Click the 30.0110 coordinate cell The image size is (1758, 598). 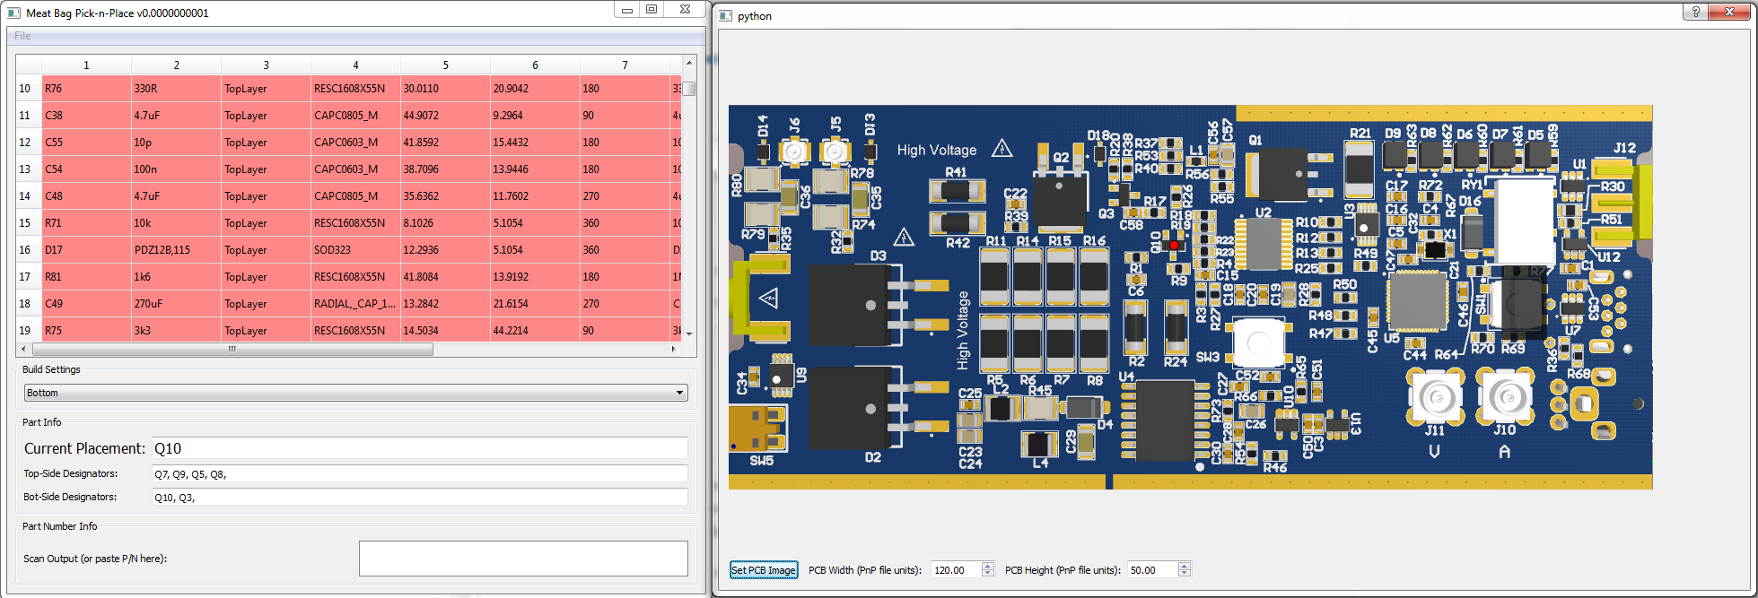click(x=445, y=89)
